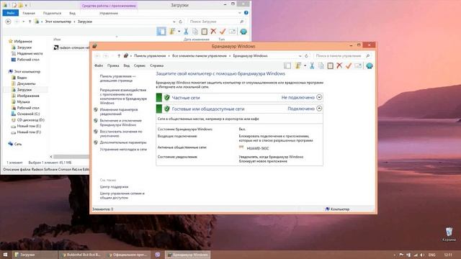Collapse the Гостевые или общедоступные сети section chevron
The image size is (461, 259).
[319, 109]
